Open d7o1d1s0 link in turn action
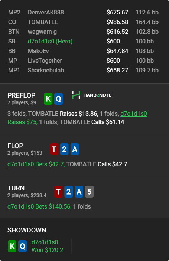 [x=21, y=206]
